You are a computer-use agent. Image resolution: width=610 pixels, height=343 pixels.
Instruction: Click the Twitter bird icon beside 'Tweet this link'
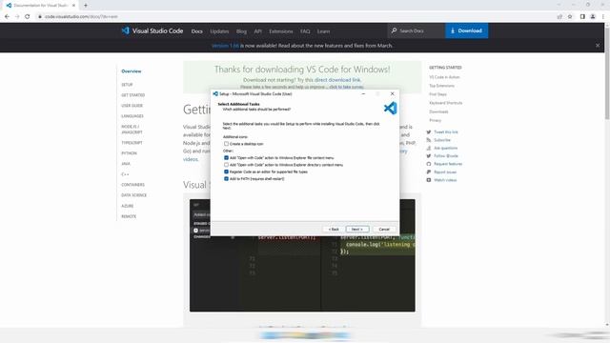click(429, 132)
